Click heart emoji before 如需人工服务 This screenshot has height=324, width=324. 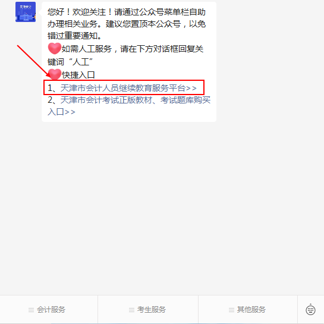click(55, 48)
